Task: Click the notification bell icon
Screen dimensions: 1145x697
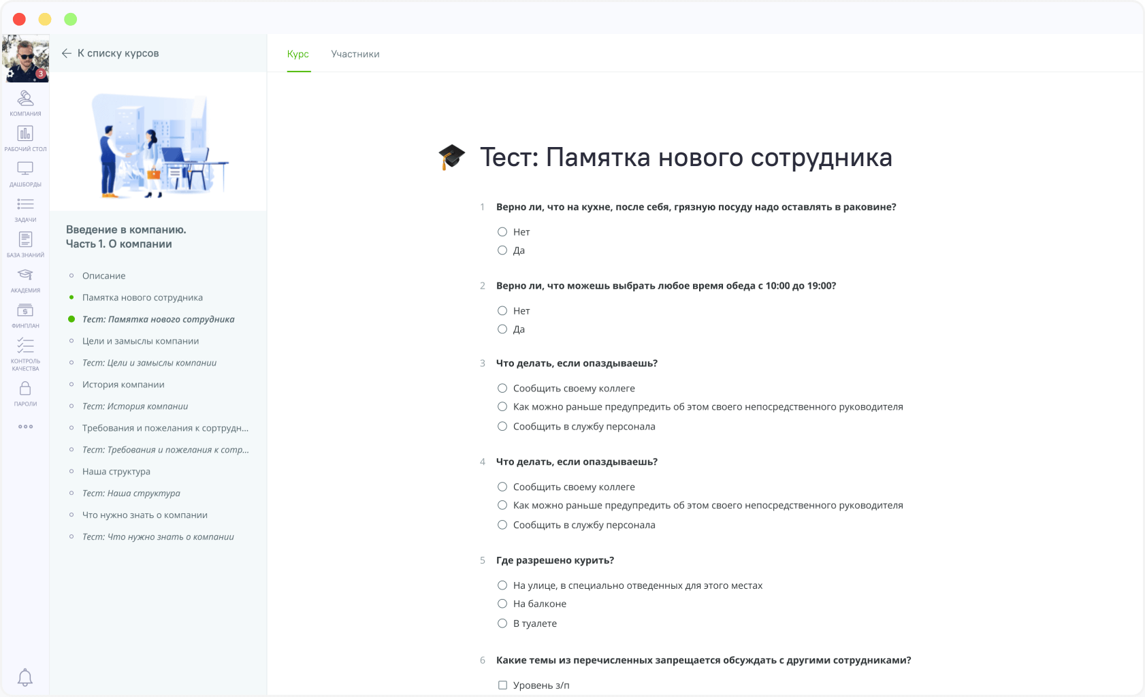Action: [x=25, y=677]
